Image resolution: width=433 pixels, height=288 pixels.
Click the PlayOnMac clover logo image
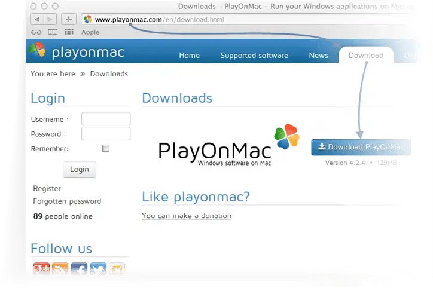click(286, 137)
